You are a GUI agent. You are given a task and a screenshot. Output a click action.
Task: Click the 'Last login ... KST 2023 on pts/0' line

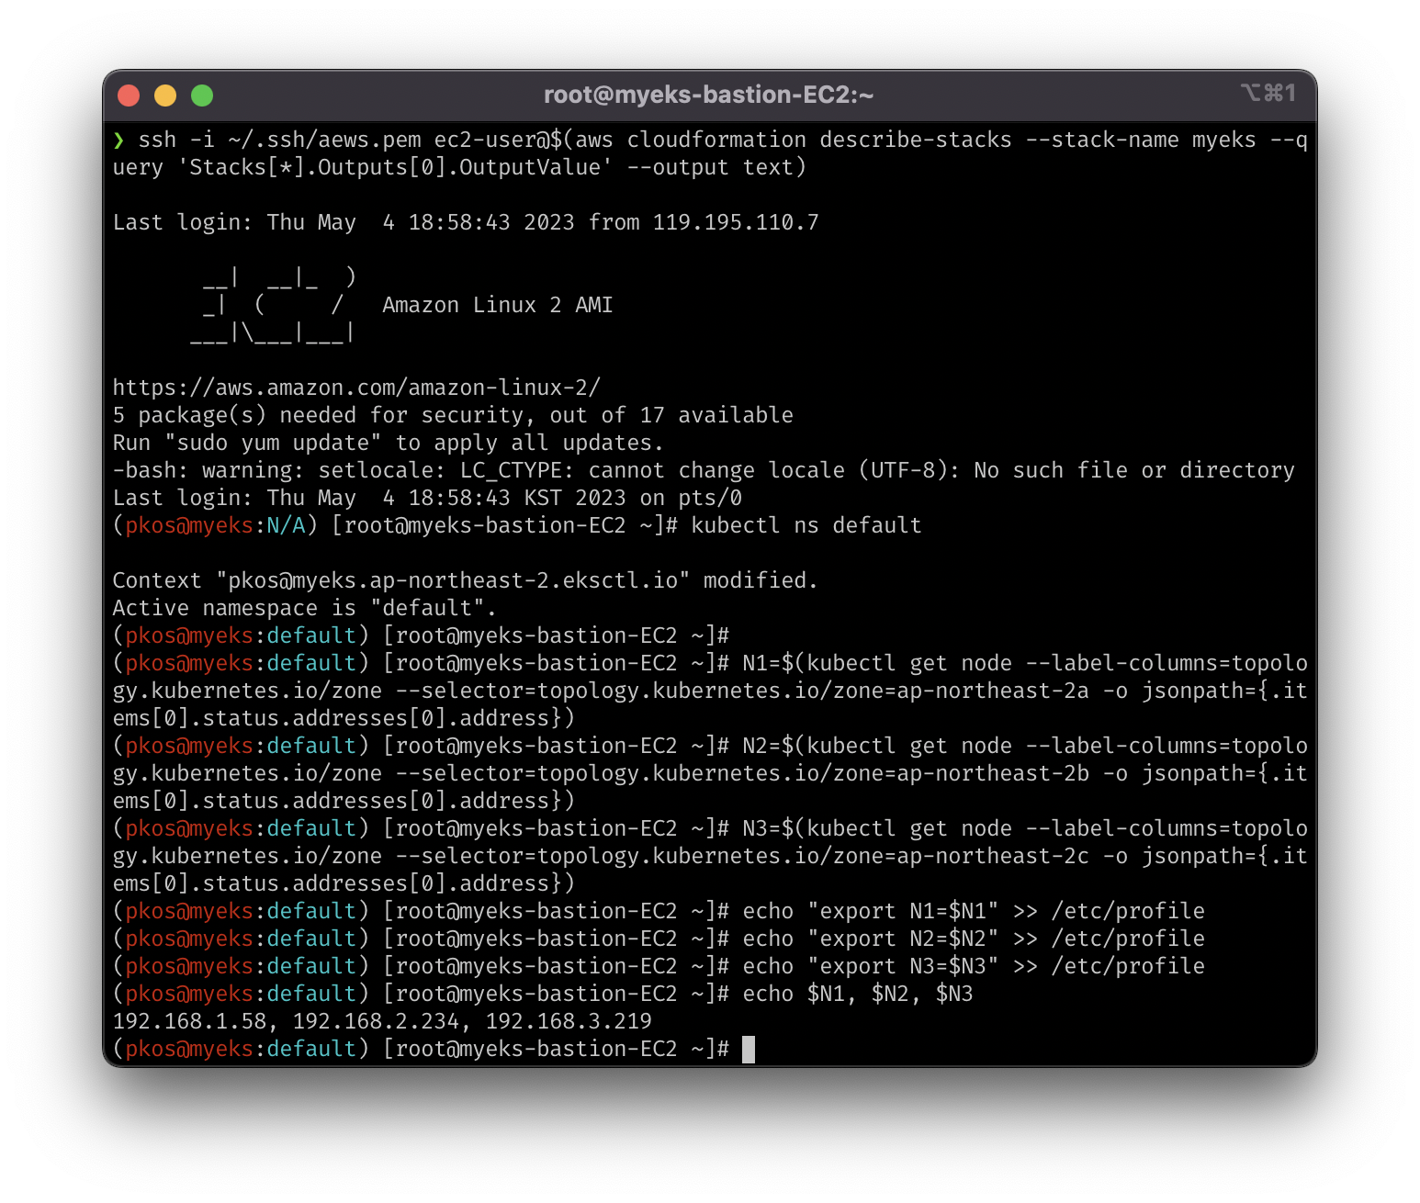[427, 498]
